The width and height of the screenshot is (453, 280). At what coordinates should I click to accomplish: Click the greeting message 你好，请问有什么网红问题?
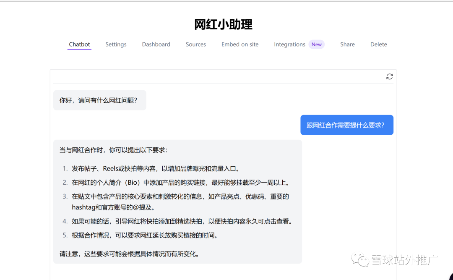[99, 100]
